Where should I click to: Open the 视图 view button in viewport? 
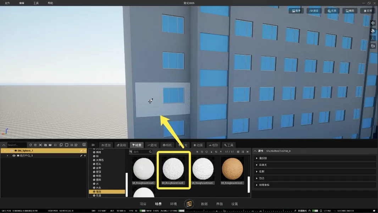point(332,11)
